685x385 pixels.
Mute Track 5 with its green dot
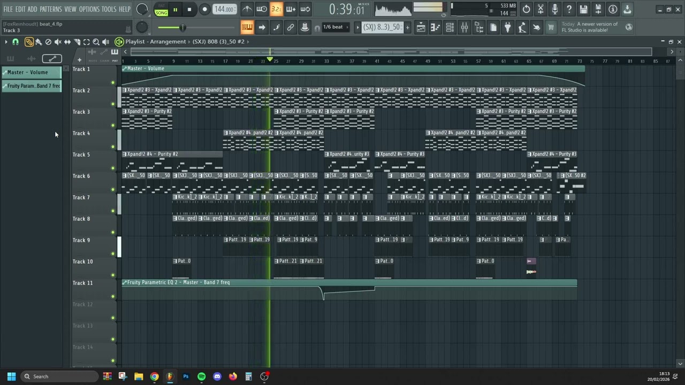[x=113, y=168]
